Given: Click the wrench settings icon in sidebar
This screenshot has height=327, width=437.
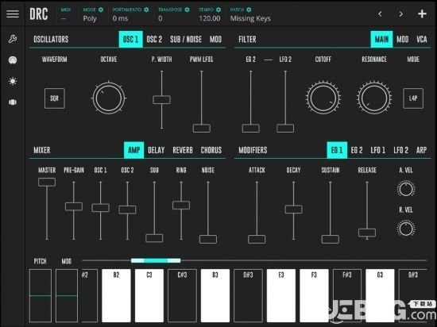Looking at the screenshot, I should coord(13,39).
